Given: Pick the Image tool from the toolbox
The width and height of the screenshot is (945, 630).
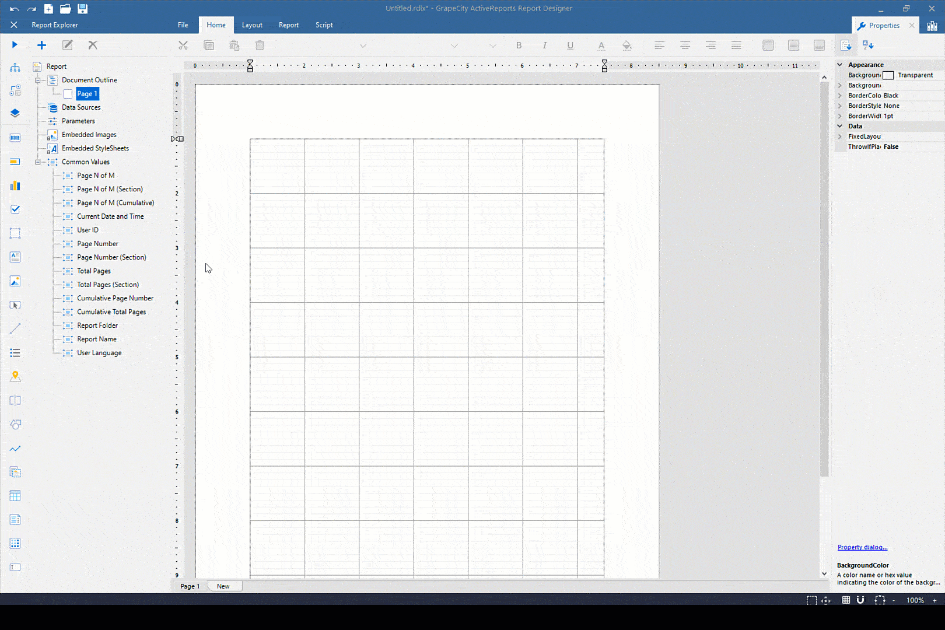Looking at the screenshot, I should pyautogui.click(x=15, y=281).
